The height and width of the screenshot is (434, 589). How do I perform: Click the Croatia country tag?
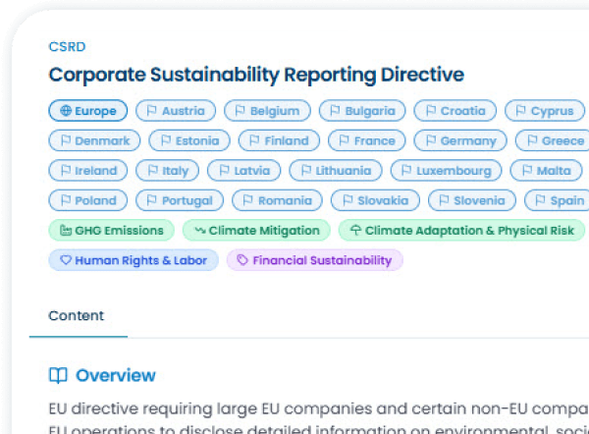click(455, 111)
